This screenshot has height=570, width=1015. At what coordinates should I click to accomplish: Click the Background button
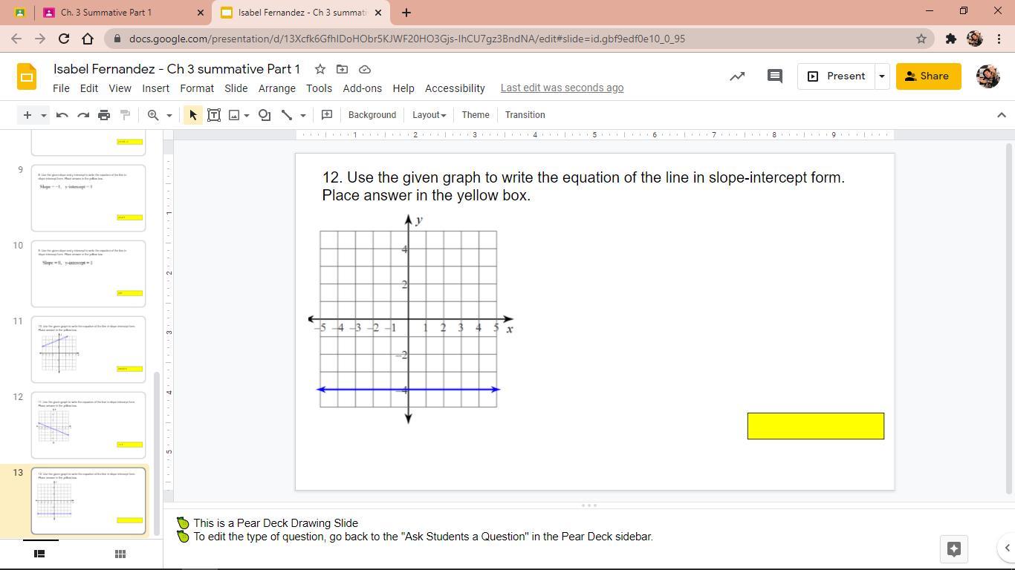click(372, 115)
